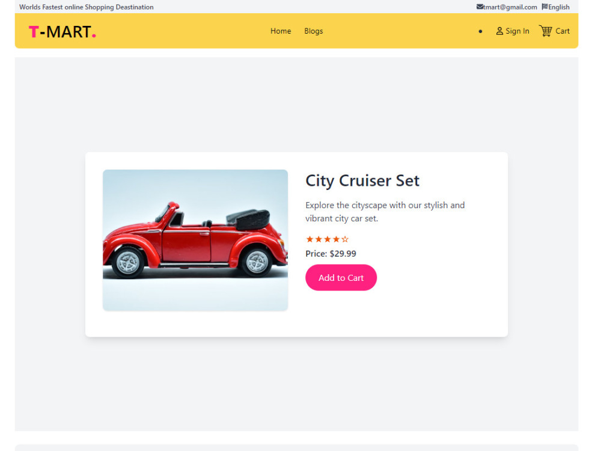Open the shopping cart icon

[546, 31]
